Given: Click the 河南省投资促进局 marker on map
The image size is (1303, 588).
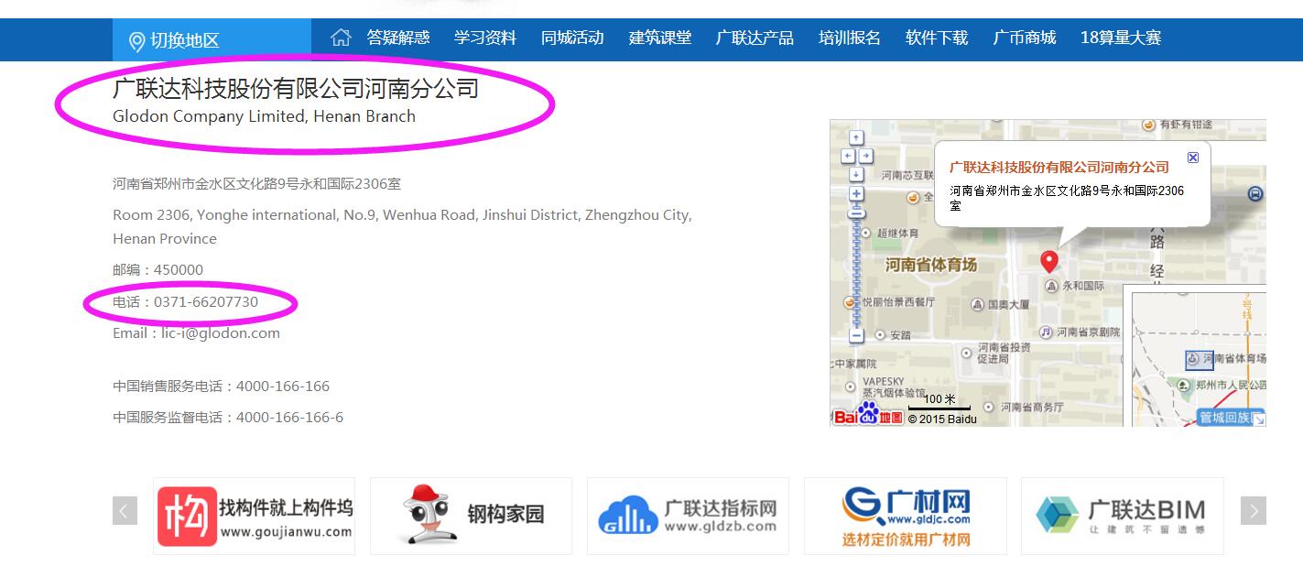Looking at the screenshot, I should coord(966,352).
